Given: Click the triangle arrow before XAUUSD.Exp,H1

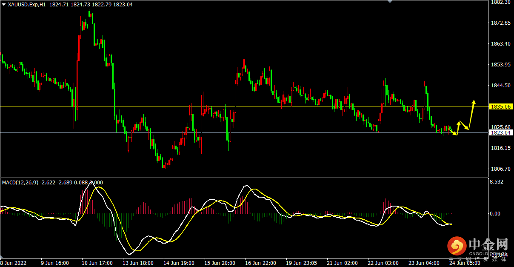Looking at the screenshot, I should (3, 4).
